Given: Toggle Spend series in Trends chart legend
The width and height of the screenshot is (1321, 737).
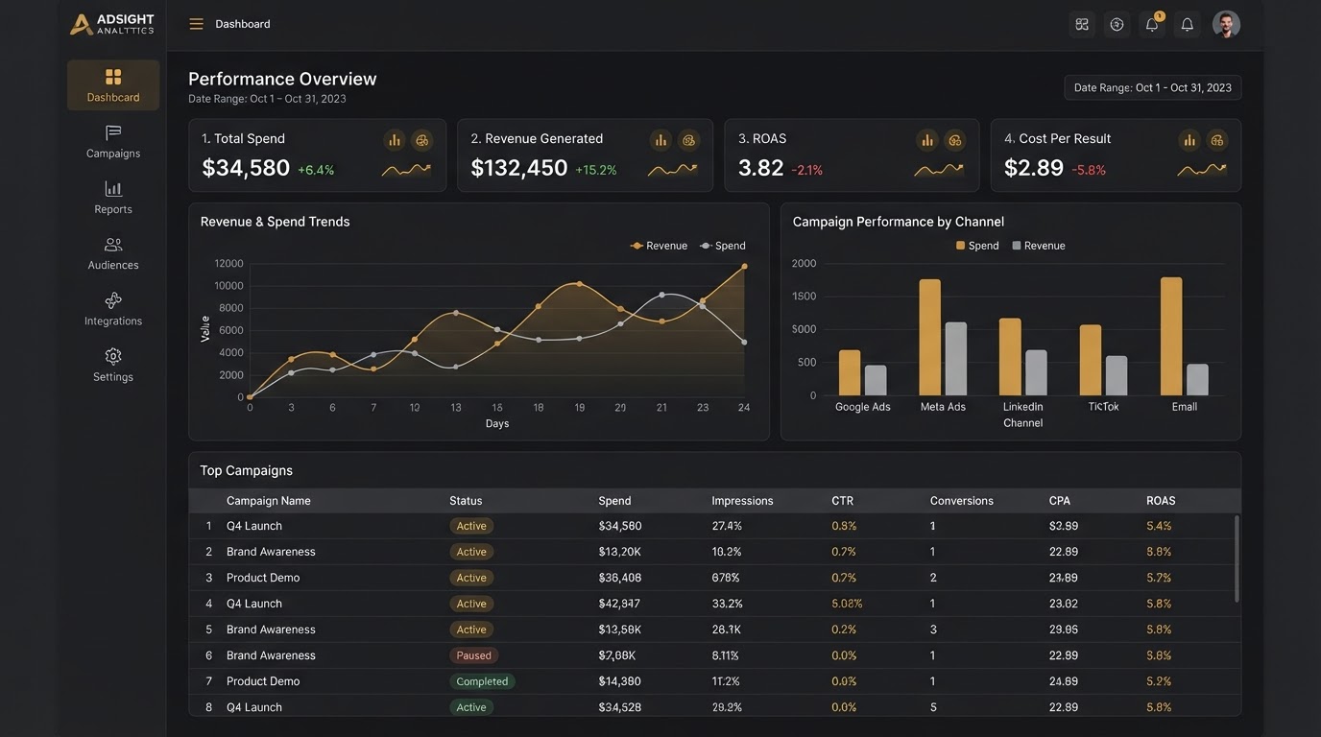Looking at the screenshot, I should coord(723,246).
